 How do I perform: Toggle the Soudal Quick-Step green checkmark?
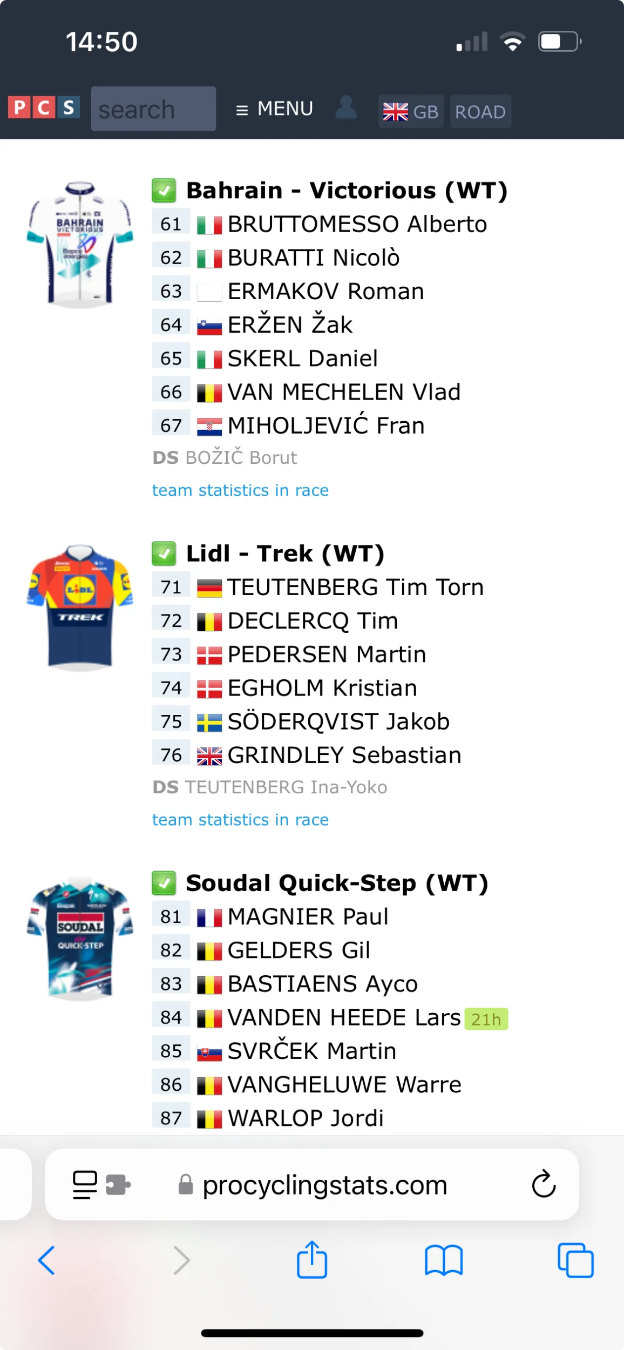[x=164, y=883]
